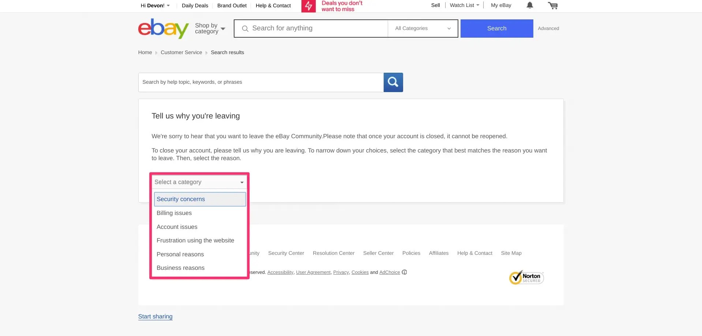Click the red lightning deals icon
The image size is (702, 336).
(308, 6)
